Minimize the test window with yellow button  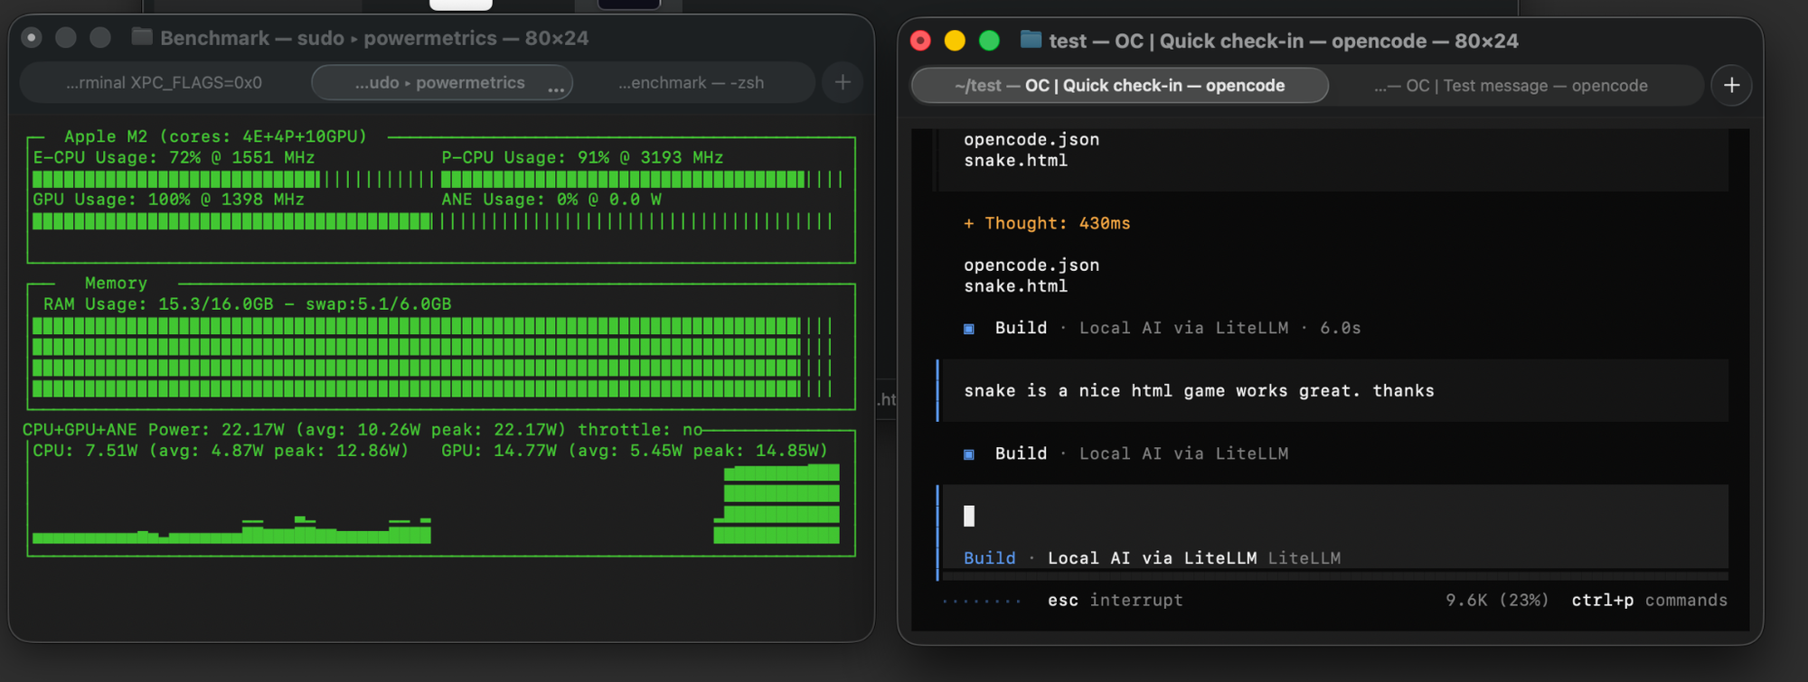tap(955, 41)
